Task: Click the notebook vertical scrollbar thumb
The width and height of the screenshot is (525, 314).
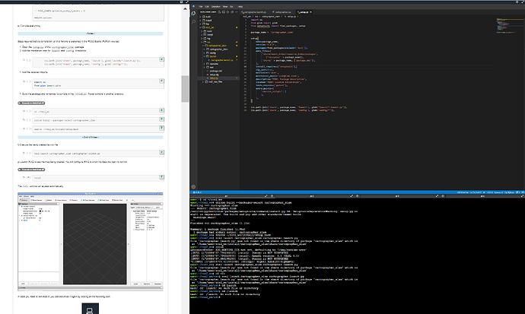Action: coord(185,89)
